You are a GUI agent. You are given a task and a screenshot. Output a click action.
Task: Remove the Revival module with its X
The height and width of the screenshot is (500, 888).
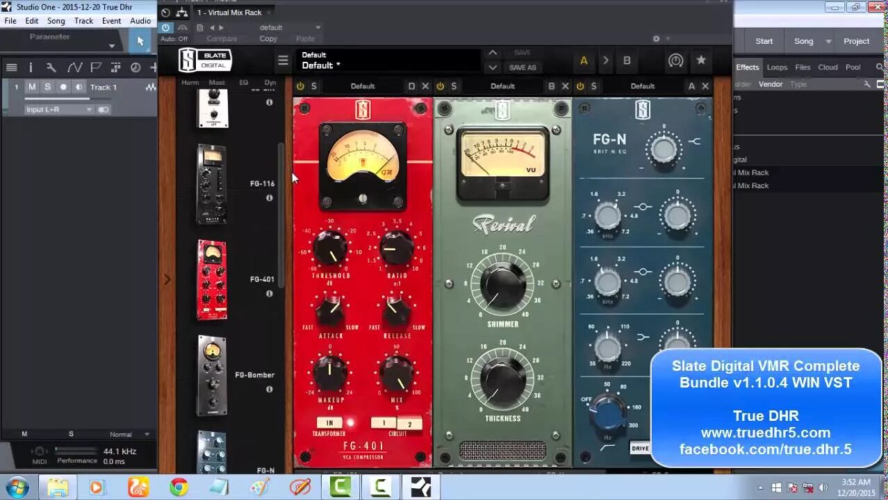(565, 86)
